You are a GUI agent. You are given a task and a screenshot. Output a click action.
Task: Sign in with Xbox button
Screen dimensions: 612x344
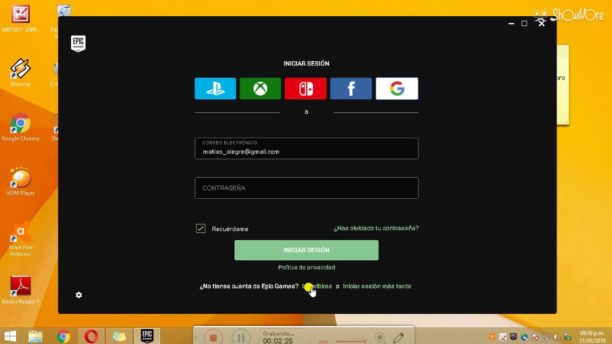coord(260,88)
